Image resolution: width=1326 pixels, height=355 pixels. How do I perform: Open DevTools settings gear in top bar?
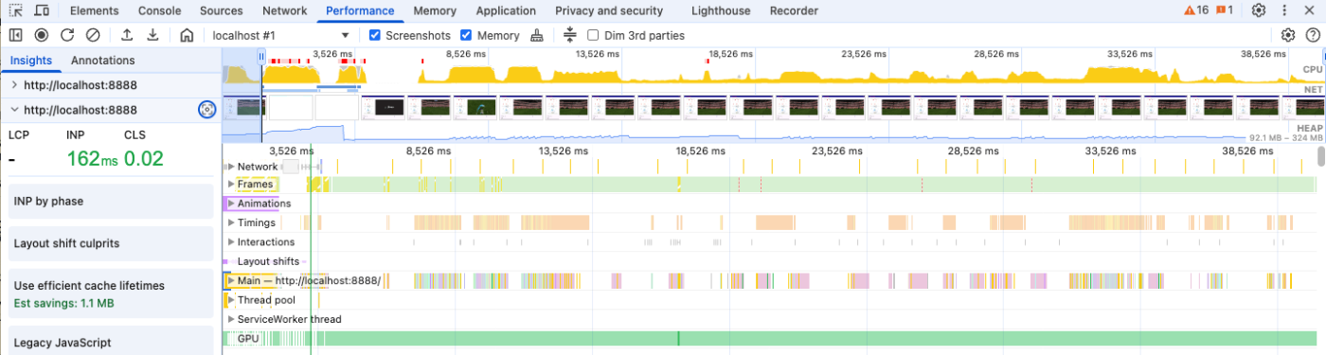click(1259, 10)
